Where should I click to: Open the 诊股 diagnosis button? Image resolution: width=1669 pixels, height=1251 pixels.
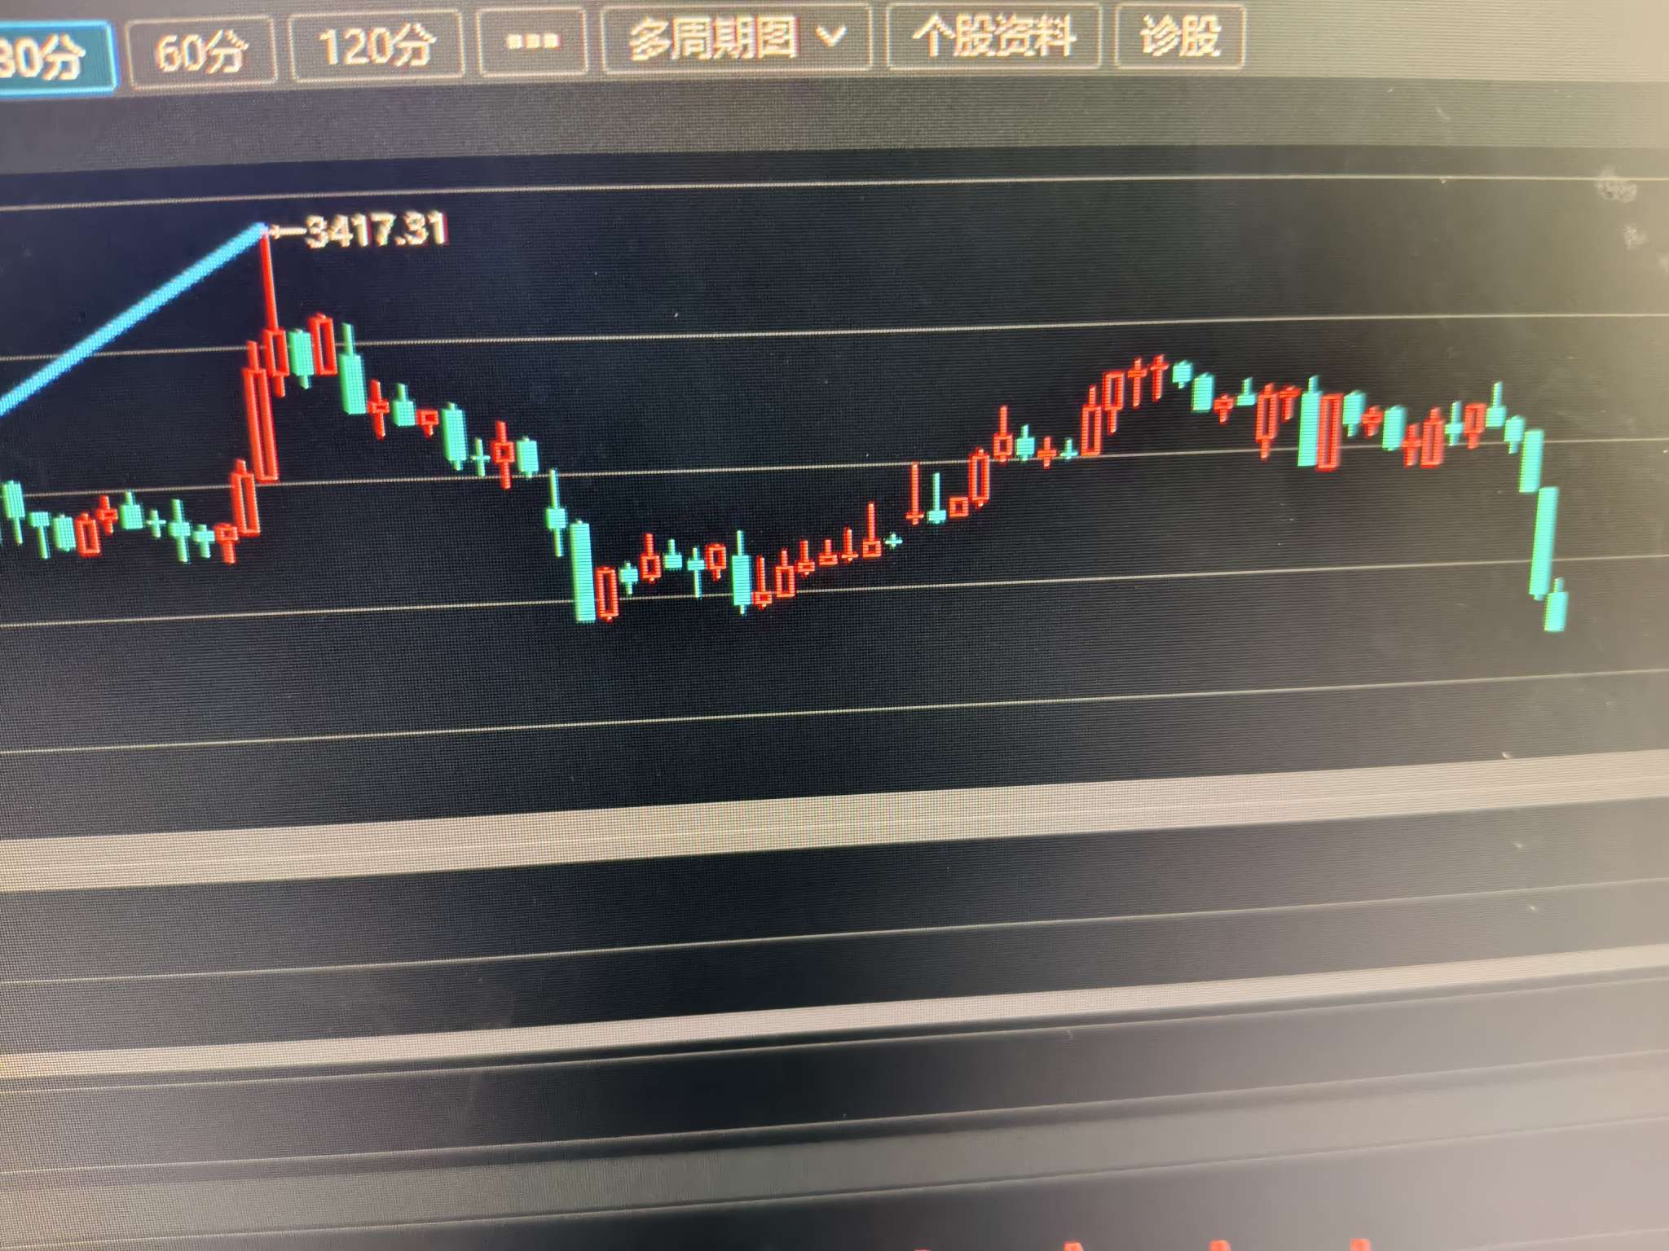1179,36
